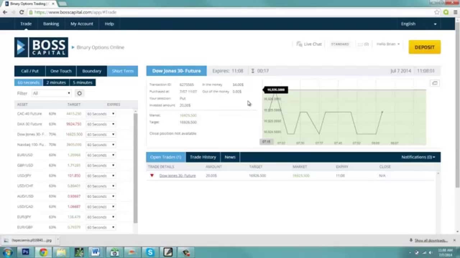Select the Dow Jones 30- Future asset header
This screenshot has width=460, height=258.
(176, 71)
